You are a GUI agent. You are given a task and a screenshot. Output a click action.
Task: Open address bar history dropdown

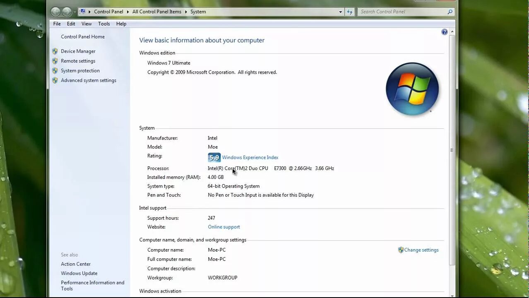pyautogui.click(x=340, y=12)
